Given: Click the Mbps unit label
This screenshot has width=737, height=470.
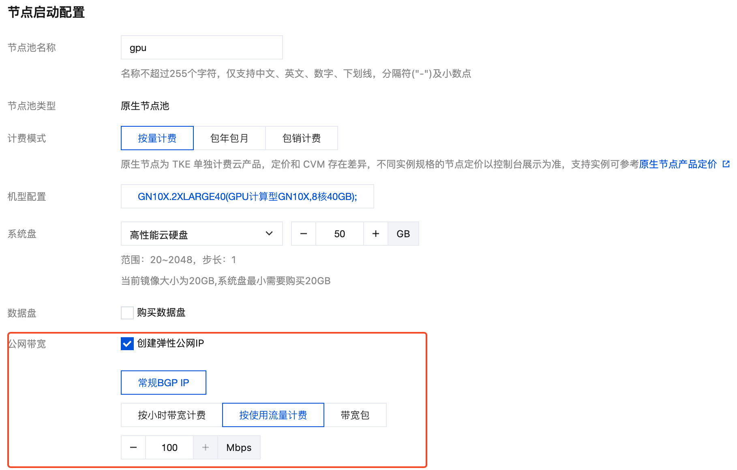Looking at the screenshot, I should click(x=239, y=447).
